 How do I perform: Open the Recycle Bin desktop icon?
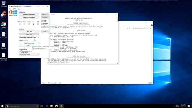pos(4,4)
